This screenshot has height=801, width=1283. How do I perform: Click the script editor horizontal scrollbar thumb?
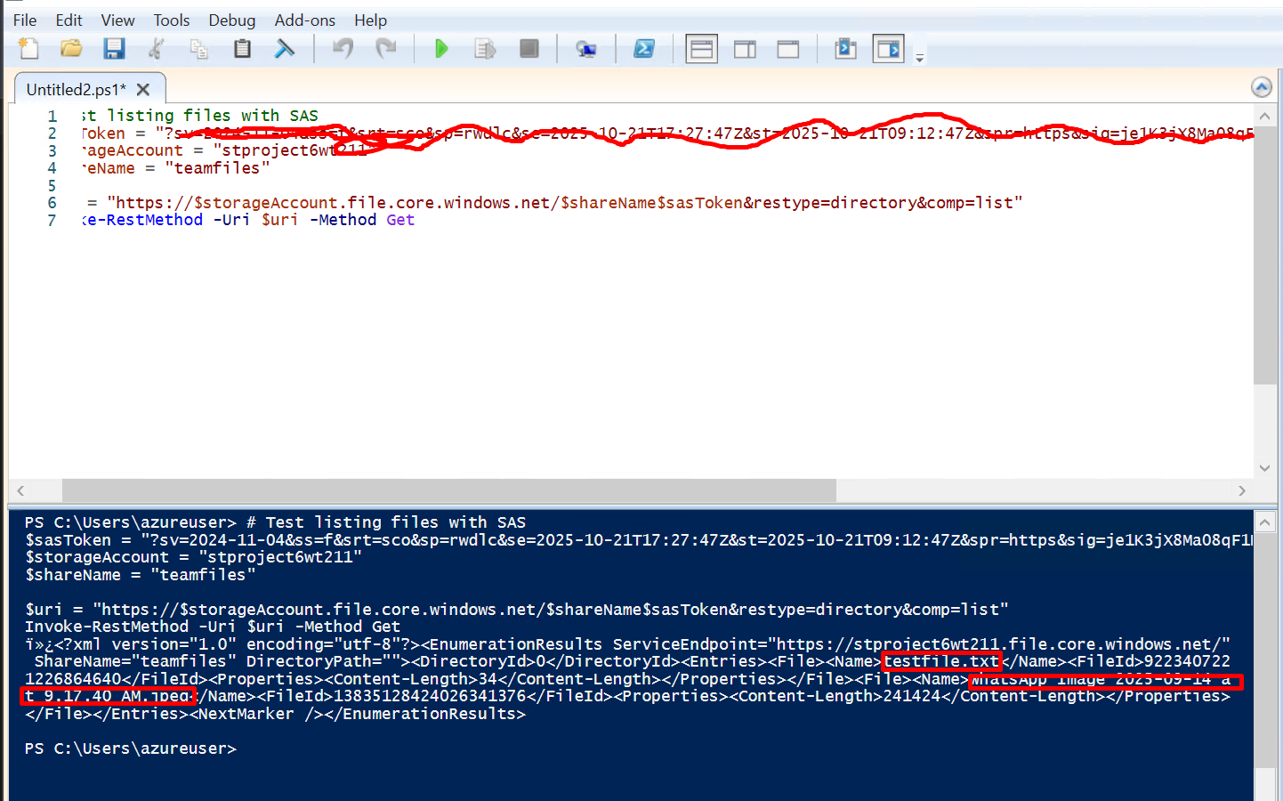click(x=448, y=490)
